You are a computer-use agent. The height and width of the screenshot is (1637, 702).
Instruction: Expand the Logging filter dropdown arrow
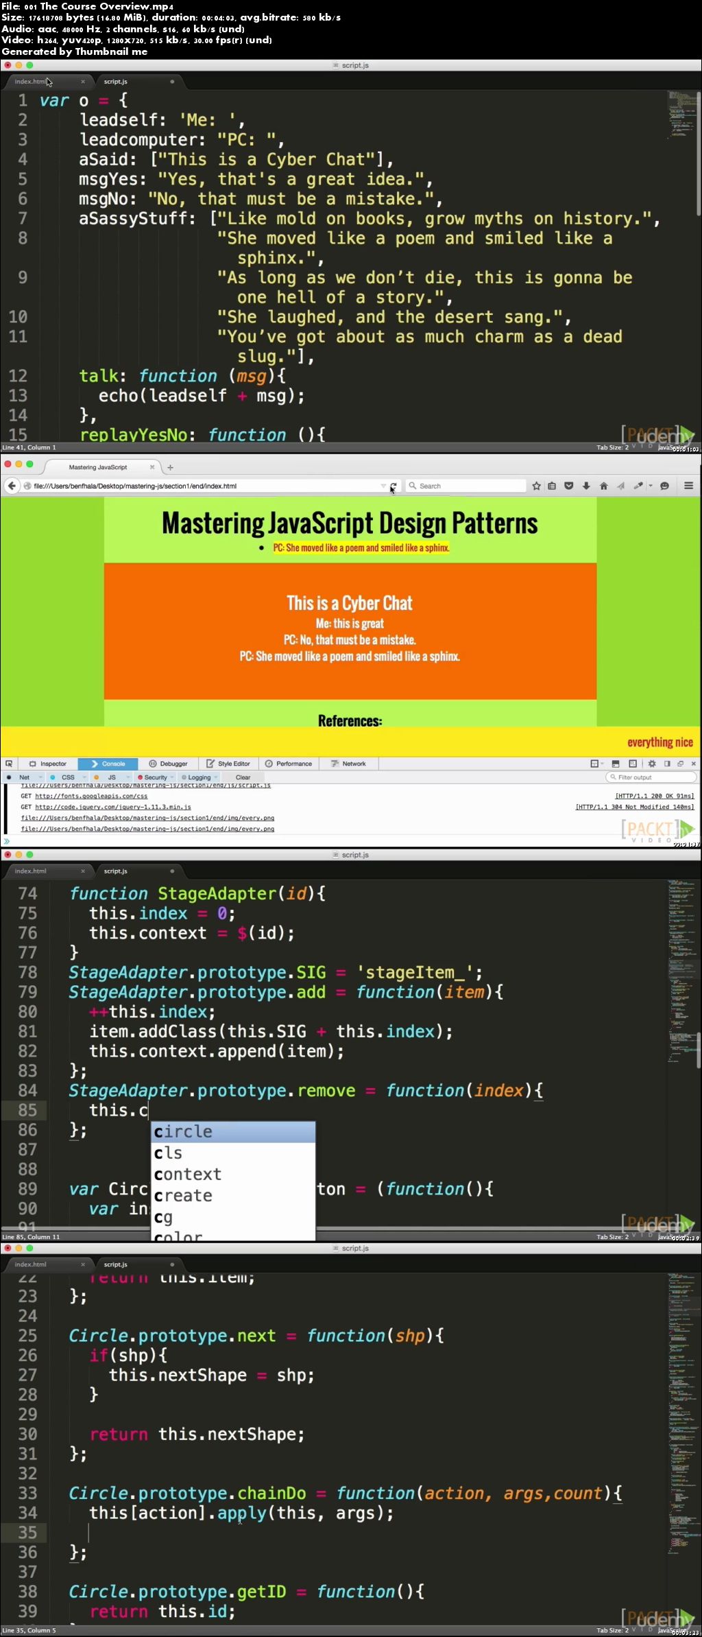click(x=216, y=777)
